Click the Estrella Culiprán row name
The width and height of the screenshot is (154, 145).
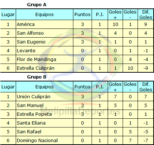35,68
